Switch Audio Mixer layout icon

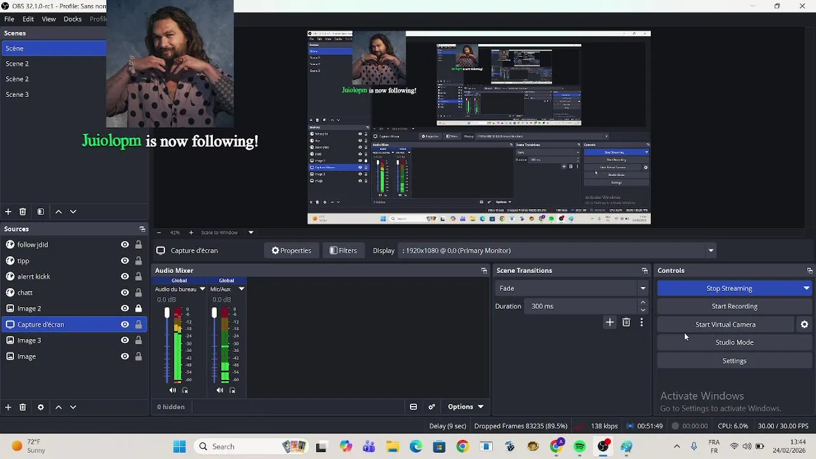click(413, 407)
